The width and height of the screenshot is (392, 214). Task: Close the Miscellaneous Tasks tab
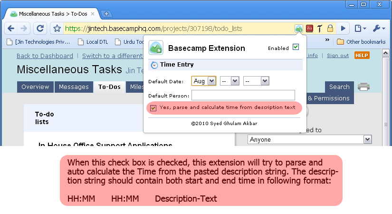pos(93,14)
